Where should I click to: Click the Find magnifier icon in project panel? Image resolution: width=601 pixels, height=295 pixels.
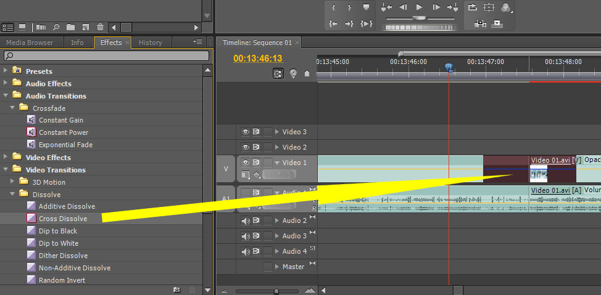(56, 27)
